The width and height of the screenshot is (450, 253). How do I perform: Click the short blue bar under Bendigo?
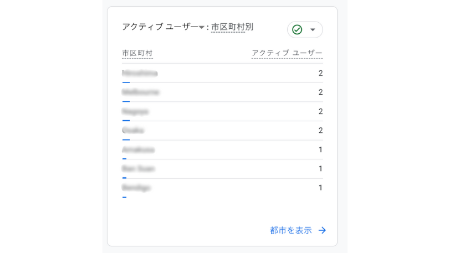coord(124,197)
